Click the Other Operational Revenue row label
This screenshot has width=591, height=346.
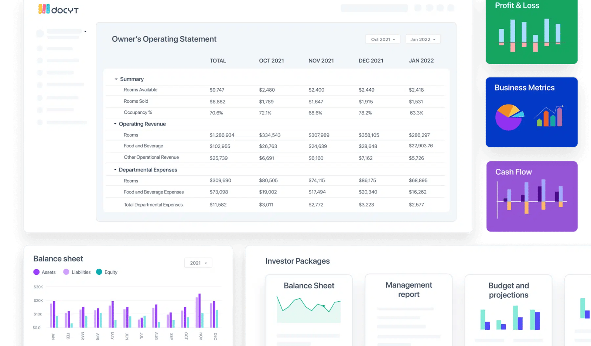pyautogui.click(x=151, y=157)
